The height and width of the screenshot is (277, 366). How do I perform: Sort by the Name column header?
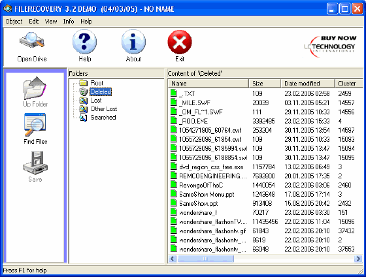click(208, 84)
